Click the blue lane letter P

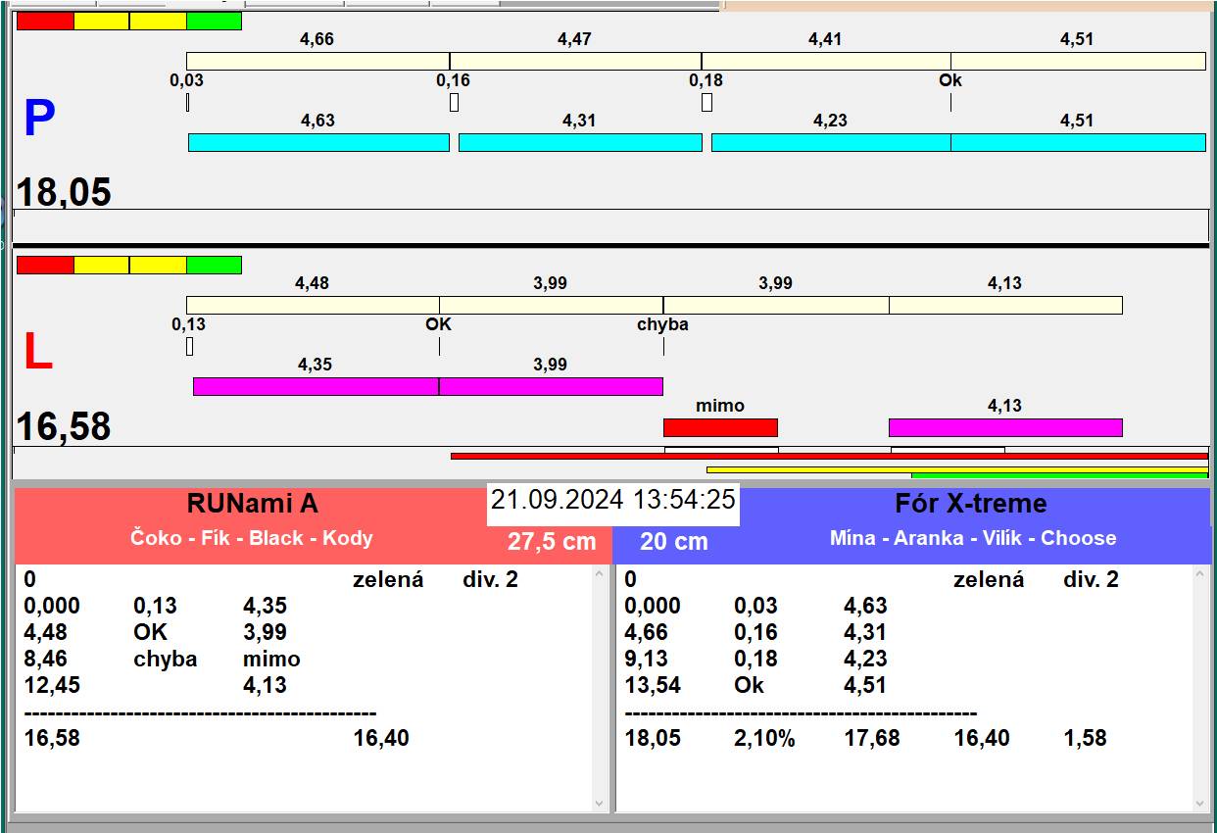click(39, 120)
